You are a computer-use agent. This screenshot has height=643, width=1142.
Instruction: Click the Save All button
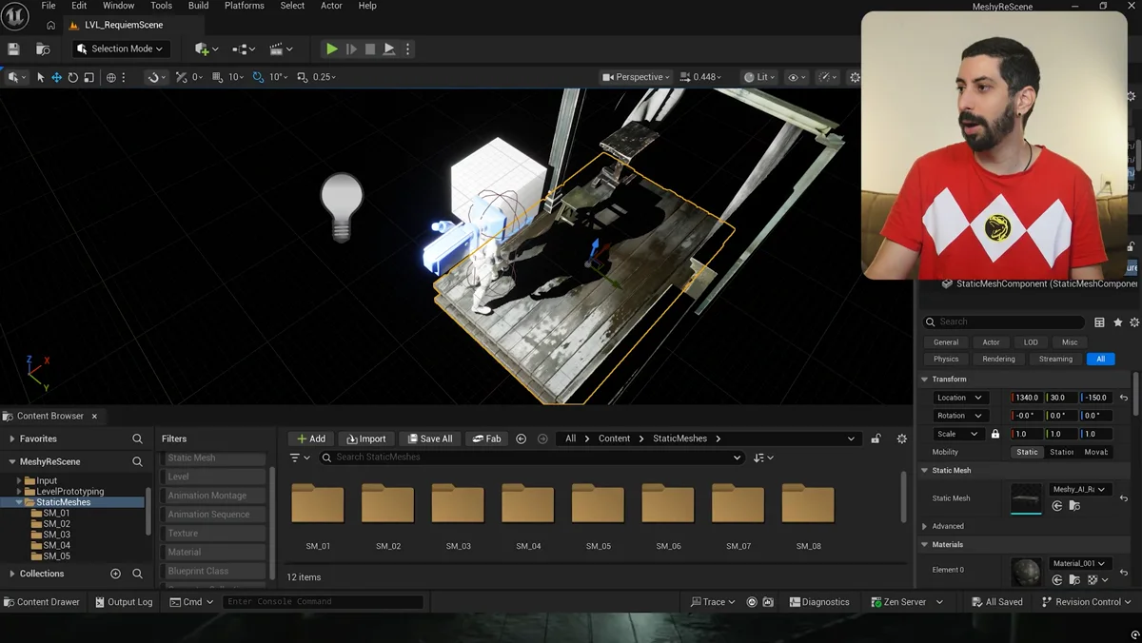tap(430, 438)
